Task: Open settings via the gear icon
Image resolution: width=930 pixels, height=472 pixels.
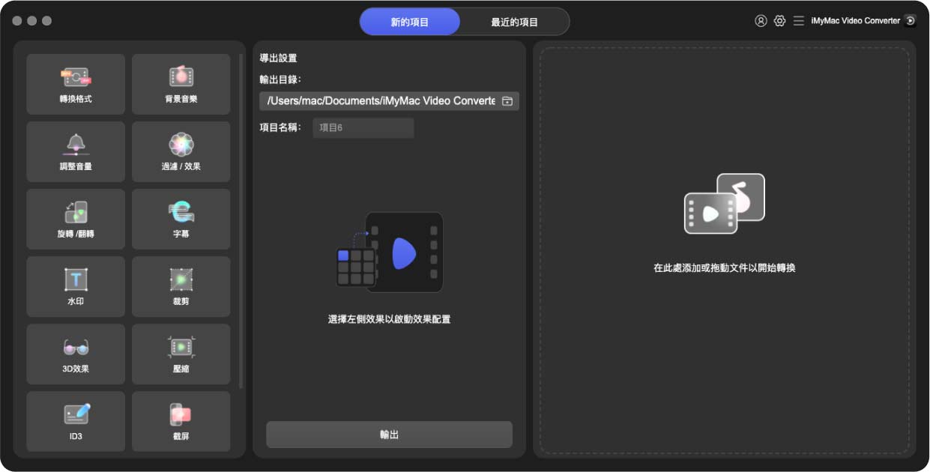Action: pos(779,21)
